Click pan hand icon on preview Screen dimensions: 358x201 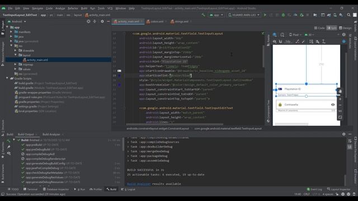[340, 91]
